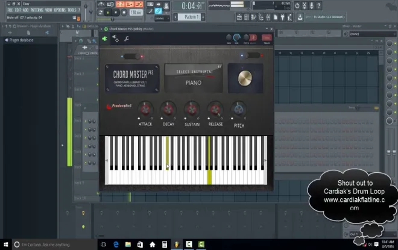Adjust the ATTACK knob
The image size is (398, 250).
(145, 110)
